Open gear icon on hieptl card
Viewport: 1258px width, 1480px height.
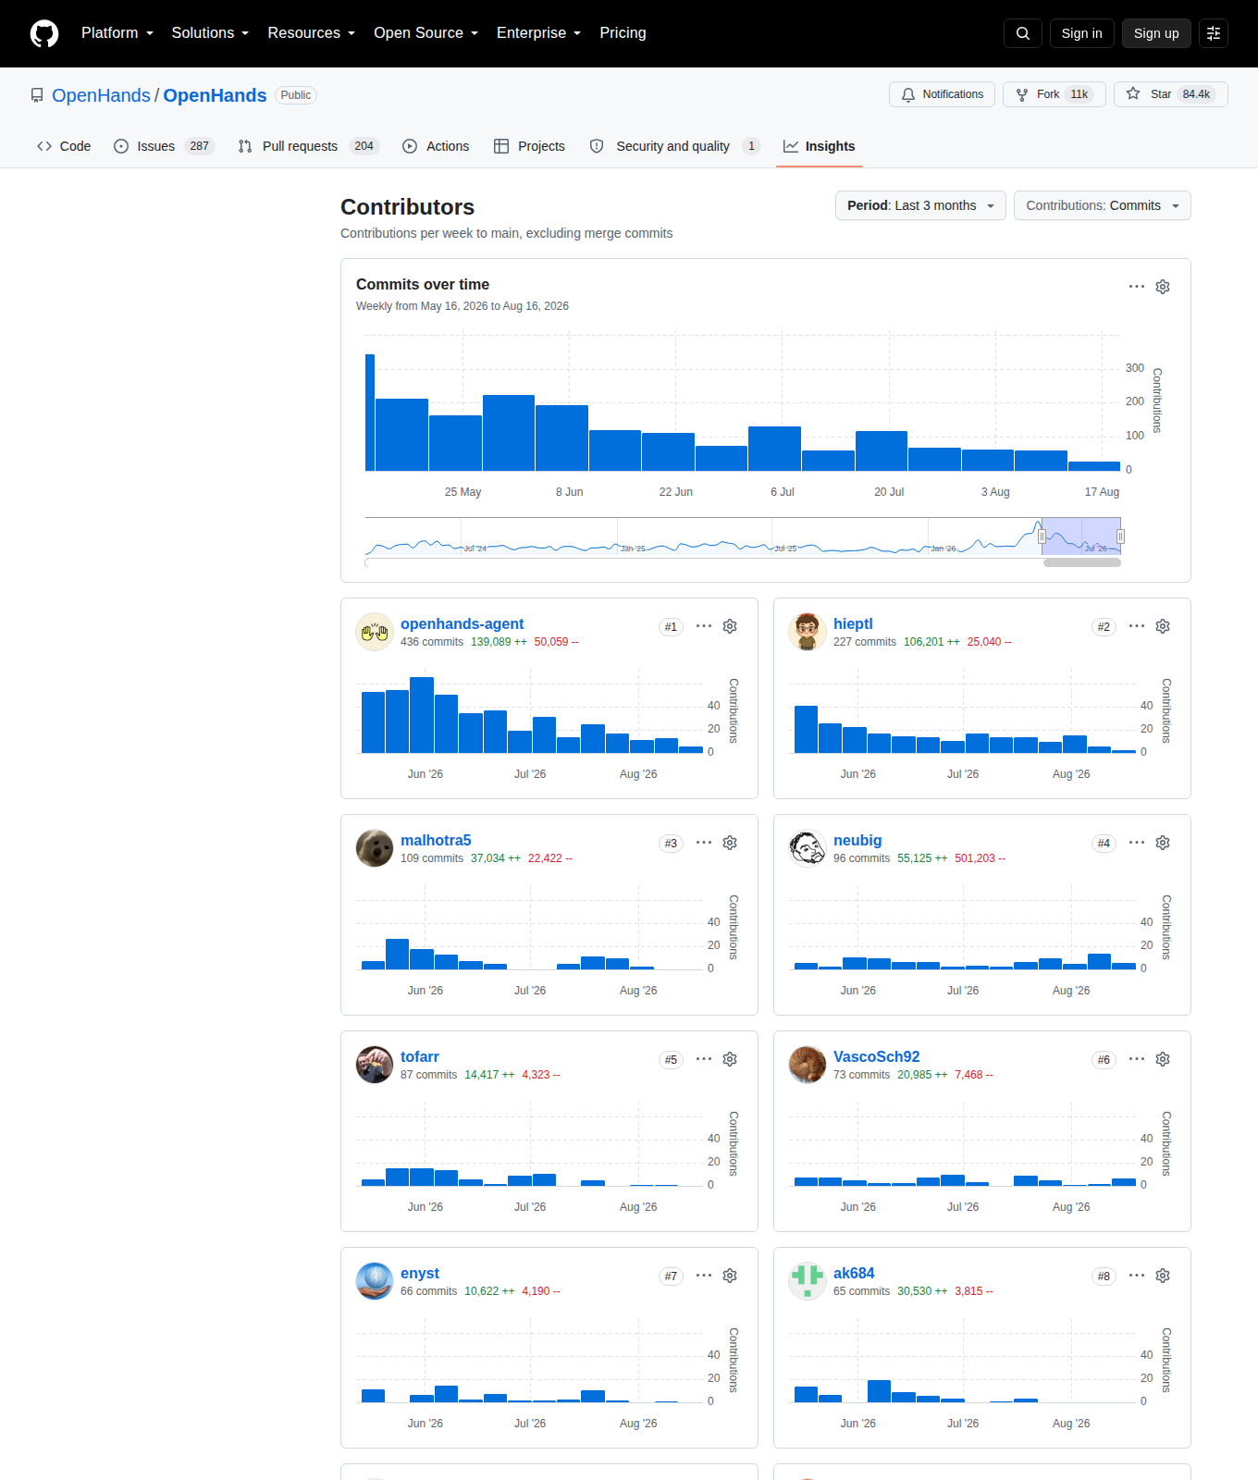pos(1163,626)
